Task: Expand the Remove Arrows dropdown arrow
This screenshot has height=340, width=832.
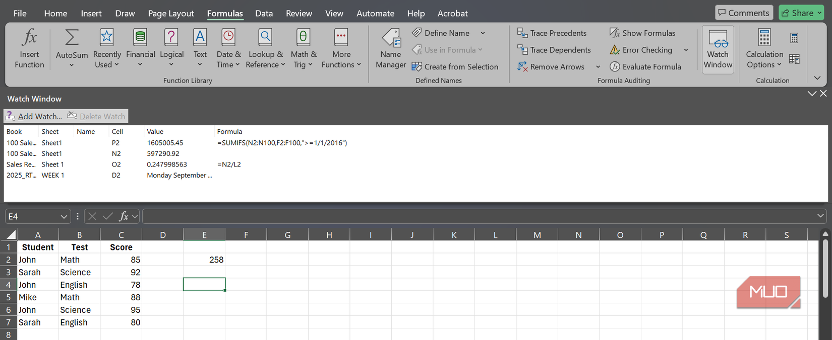Action: click(x=598, y=66)
